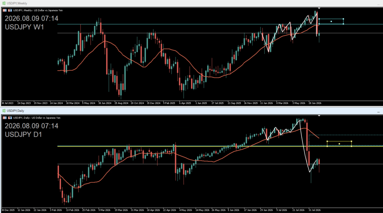
Task: Click the '2026.08.09 07:14' timestamp on the Weekly chart
Action: point(31,18)
